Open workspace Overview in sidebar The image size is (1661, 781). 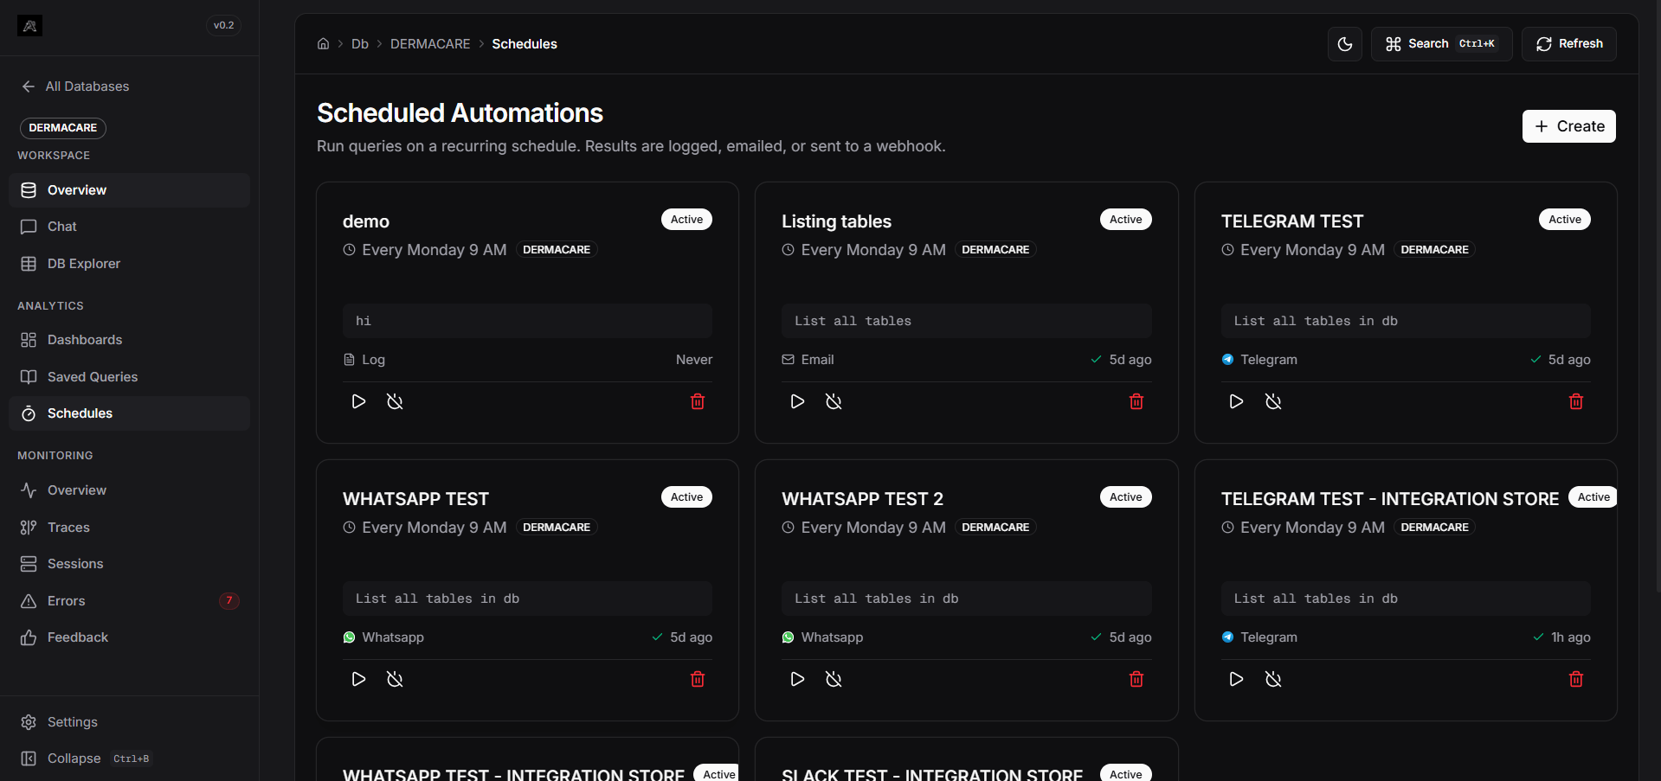(x=129, y=190)
